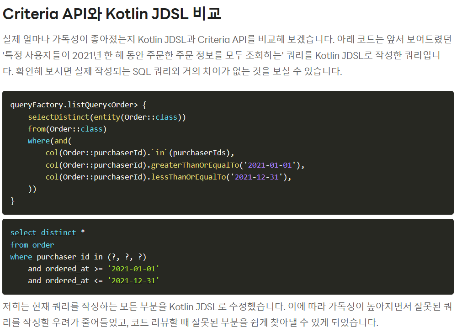
Task: Click the 'selectDistinct(entity(Order::class))' code line
Action: (106, 117)
